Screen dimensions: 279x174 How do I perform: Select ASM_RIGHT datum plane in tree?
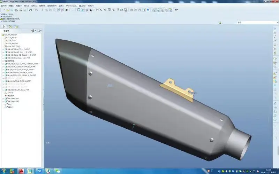coord(12,38)
